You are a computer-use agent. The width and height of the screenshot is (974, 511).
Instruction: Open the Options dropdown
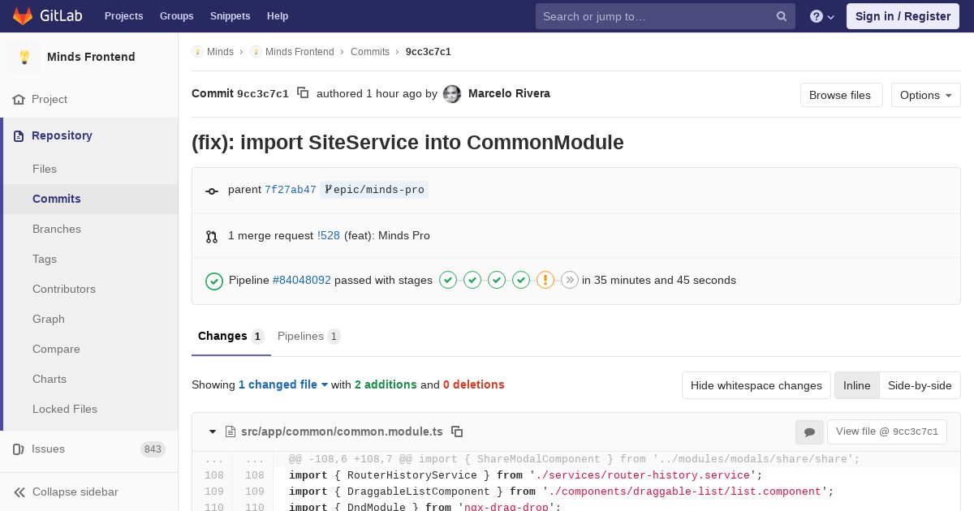tap(925, 95)
